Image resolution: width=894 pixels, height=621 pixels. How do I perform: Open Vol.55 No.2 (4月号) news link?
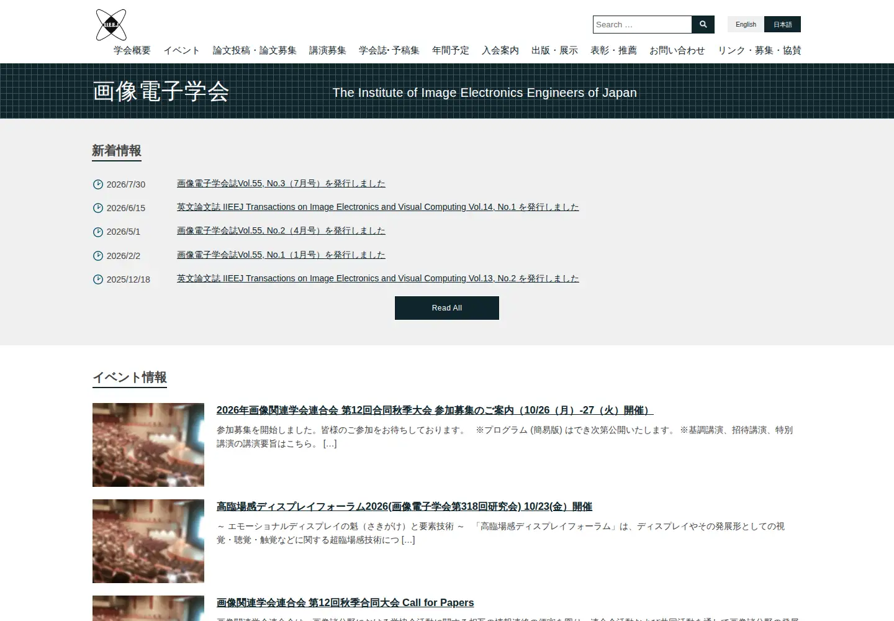tap(281, 230)
